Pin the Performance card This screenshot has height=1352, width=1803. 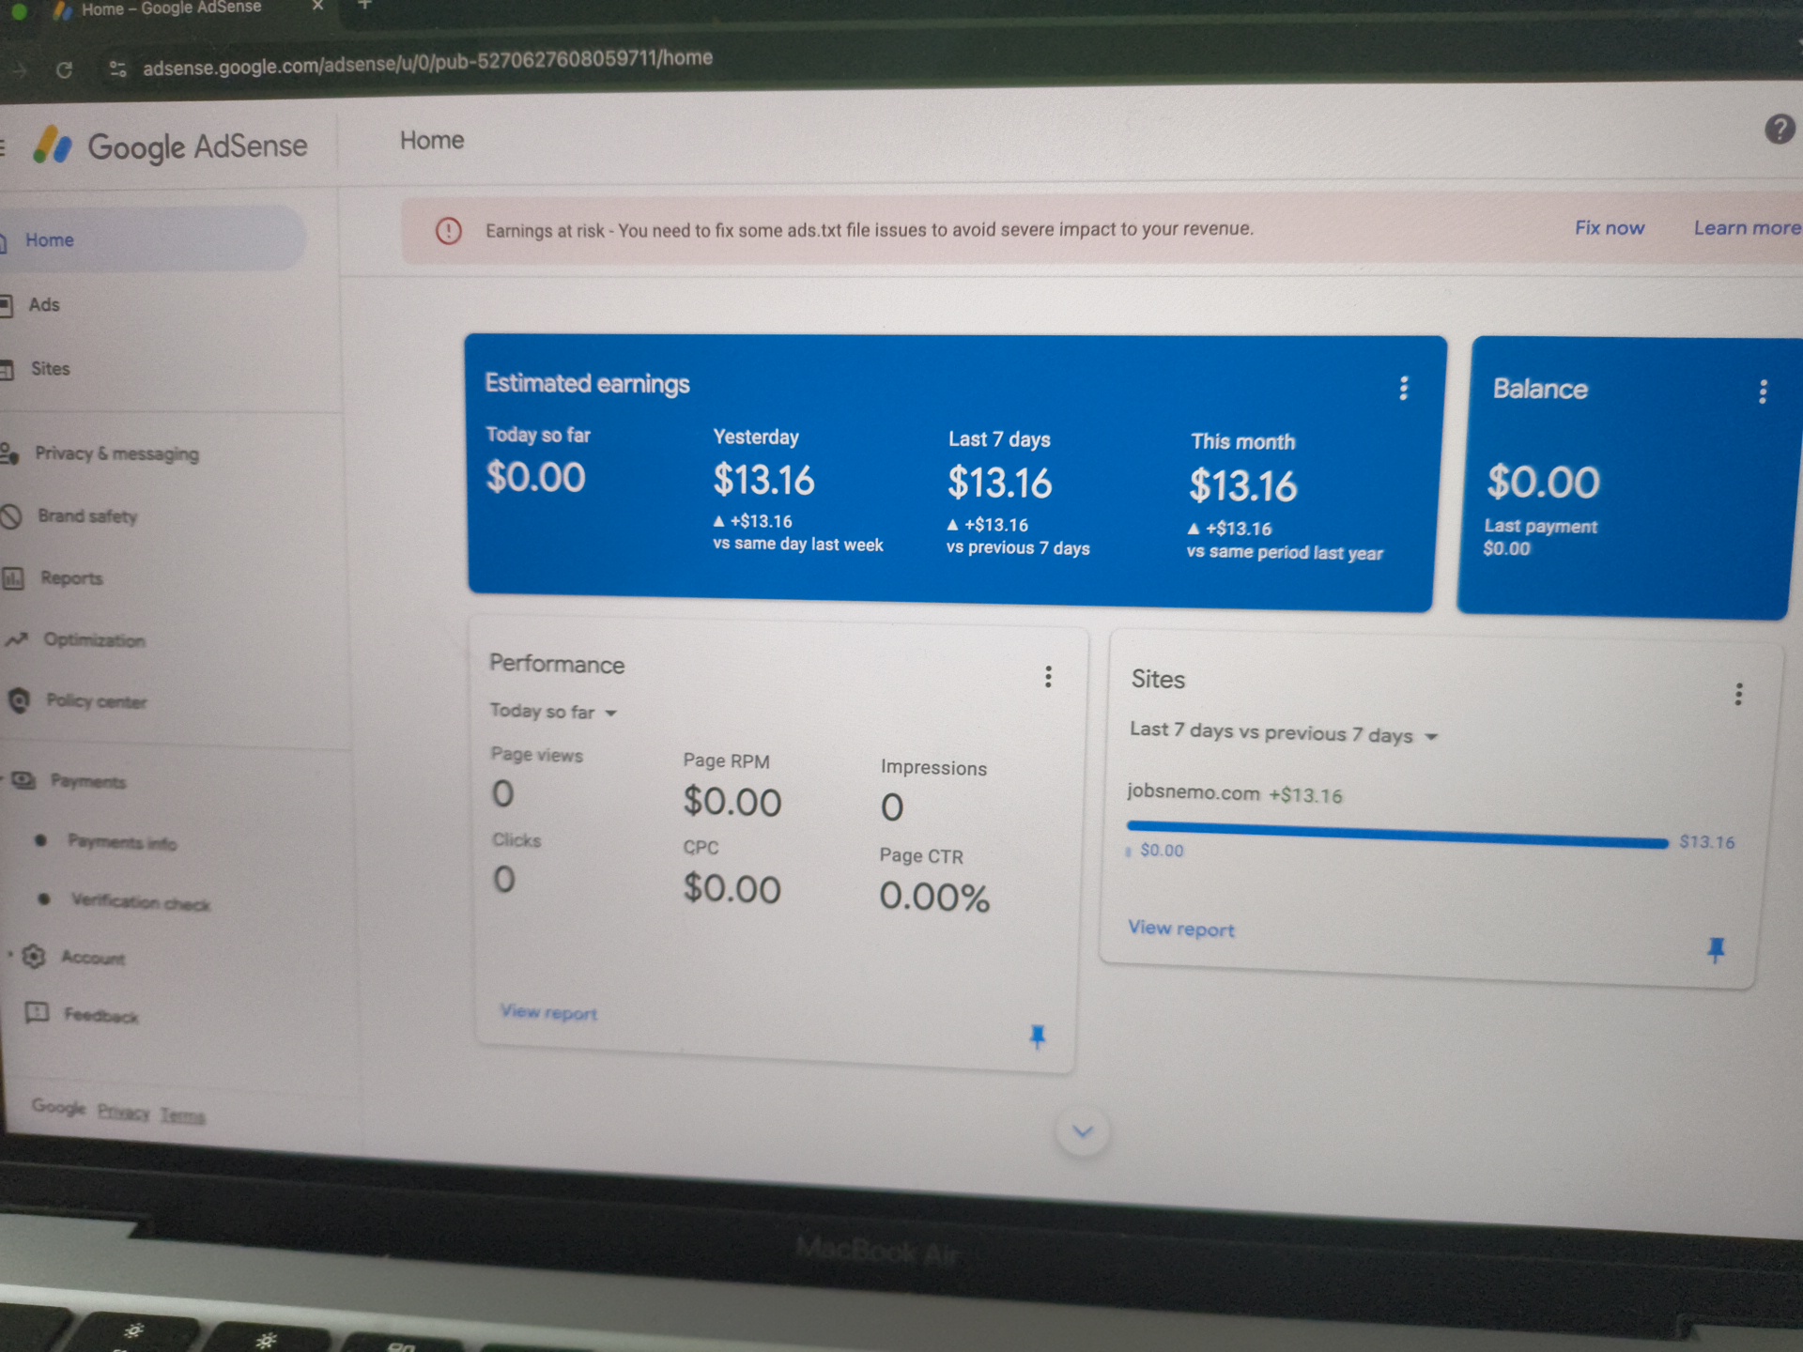pyautogui.click(x=1038, y=1037)
